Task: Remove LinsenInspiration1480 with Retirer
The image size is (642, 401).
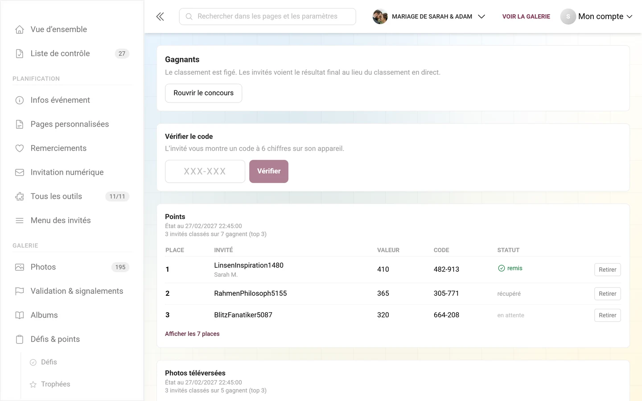Action: pos(607,270)
